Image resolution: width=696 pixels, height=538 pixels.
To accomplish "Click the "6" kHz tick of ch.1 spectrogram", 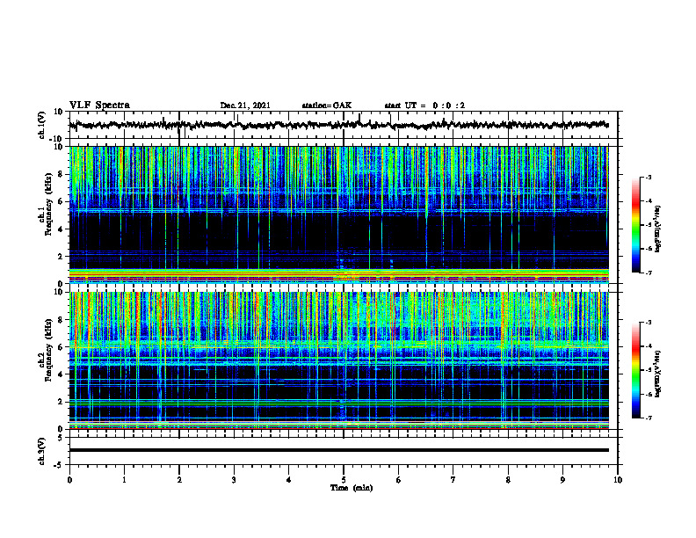I will pyautogui.click(x=61, y=201).
